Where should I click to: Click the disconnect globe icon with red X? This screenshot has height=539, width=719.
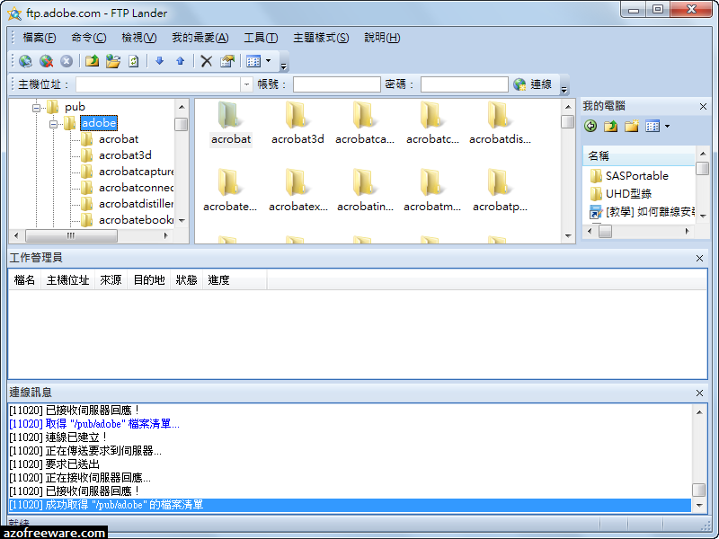click(46, 61)
